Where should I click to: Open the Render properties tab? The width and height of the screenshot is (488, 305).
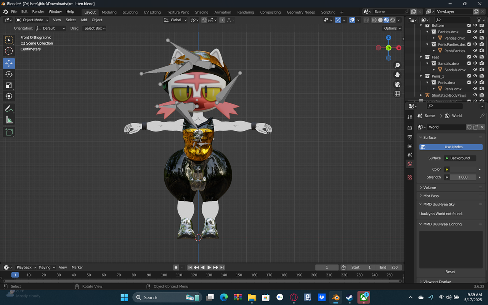click(x=410, y=128)
